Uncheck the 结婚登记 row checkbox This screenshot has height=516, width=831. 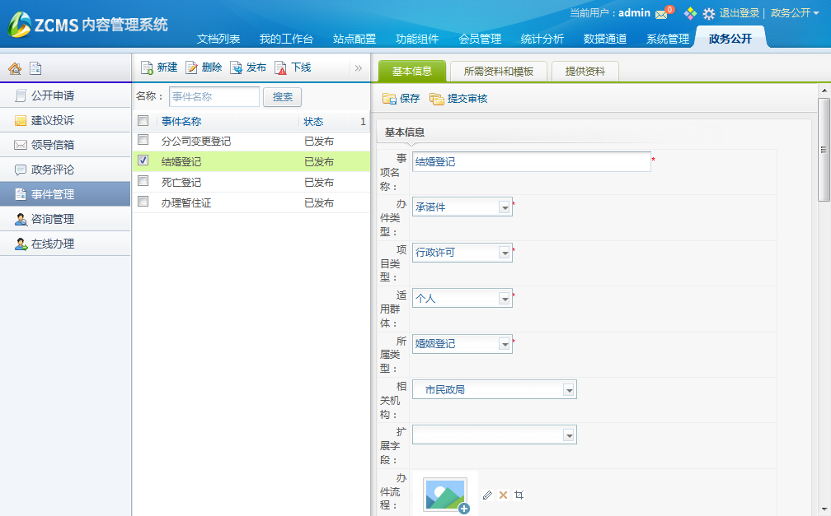(x=143, y=161)
